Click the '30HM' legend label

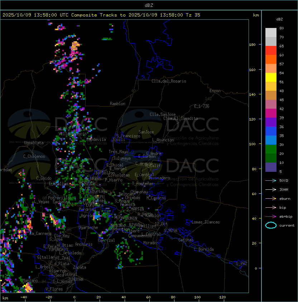pyautogui.click(x=284, y=189)
